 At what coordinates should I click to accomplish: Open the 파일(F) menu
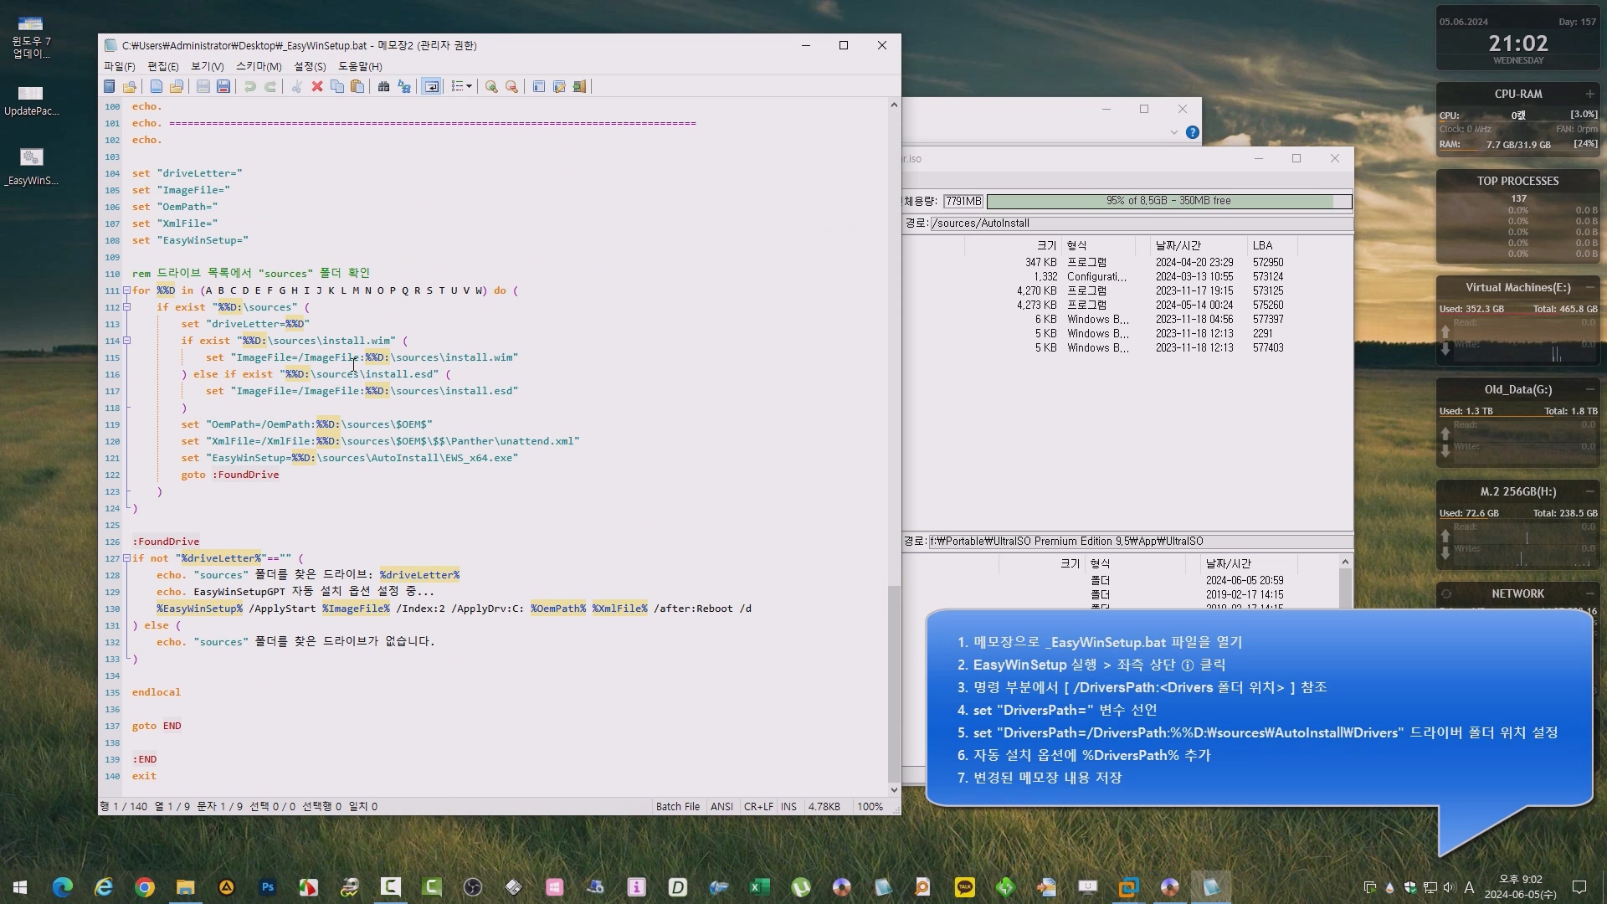point(119,66)
